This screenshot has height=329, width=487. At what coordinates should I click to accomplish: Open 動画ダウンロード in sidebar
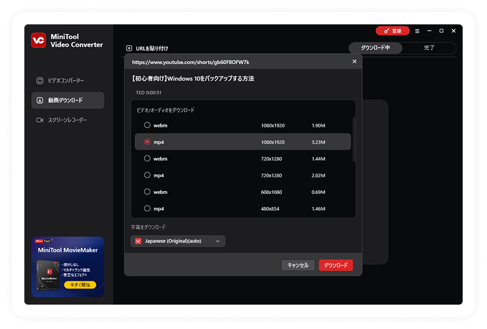[x=68, y=100]
